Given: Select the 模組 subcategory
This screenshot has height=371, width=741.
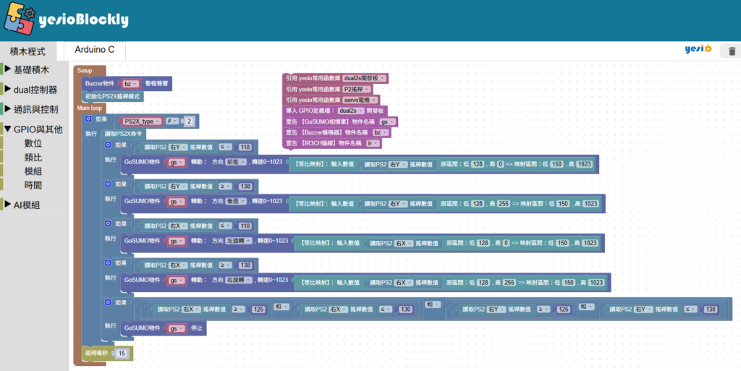Looking at the screenshot, I should 33,171.
